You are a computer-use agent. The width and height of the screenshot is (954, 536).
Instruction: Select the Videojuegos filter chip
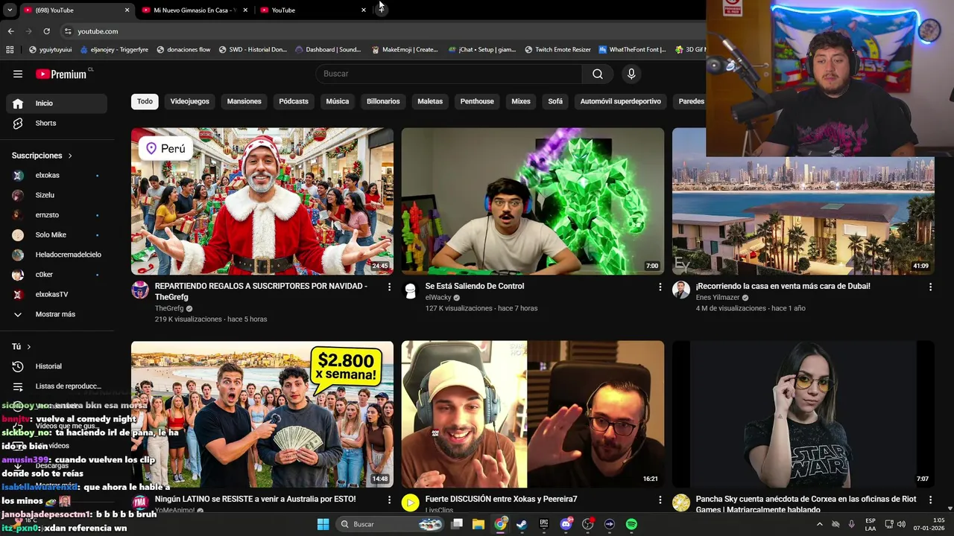point(189,101)
